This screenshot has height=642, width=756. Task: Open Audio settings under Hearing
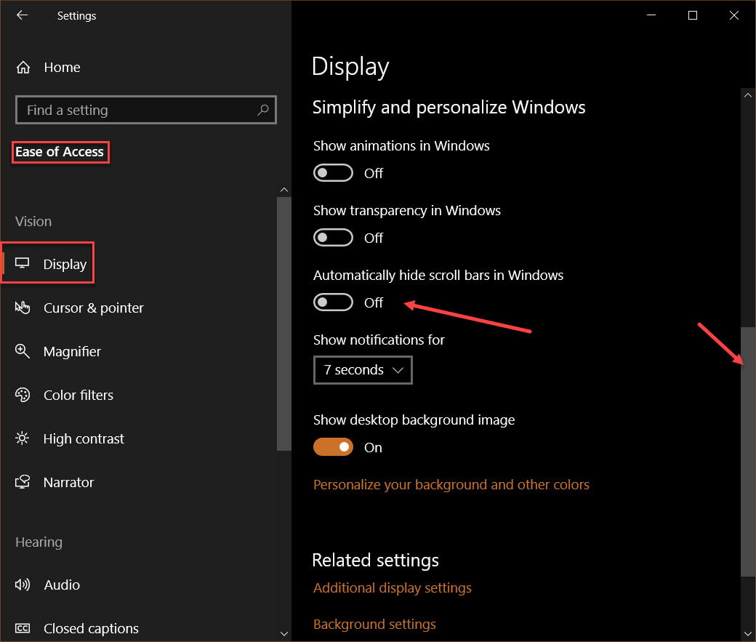point(62,585)
